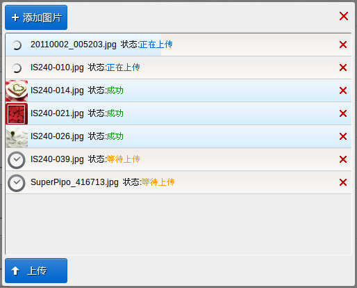The image size is (357, 288).
Task: Click the 正在上传 status of 20110002_005203.jpg
Action: pos(156,45)
